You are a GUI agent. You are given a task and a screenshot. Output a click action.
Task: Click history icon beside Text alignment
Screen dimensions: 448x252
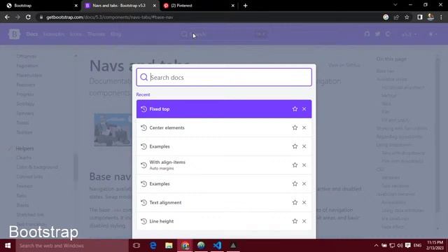click(143, 202)
